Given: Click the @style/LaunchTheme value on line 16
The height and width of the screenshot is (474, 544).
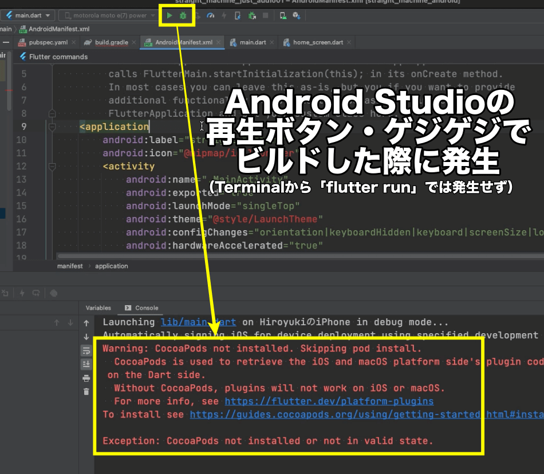Looking at the screenshot, I should 265,219.
